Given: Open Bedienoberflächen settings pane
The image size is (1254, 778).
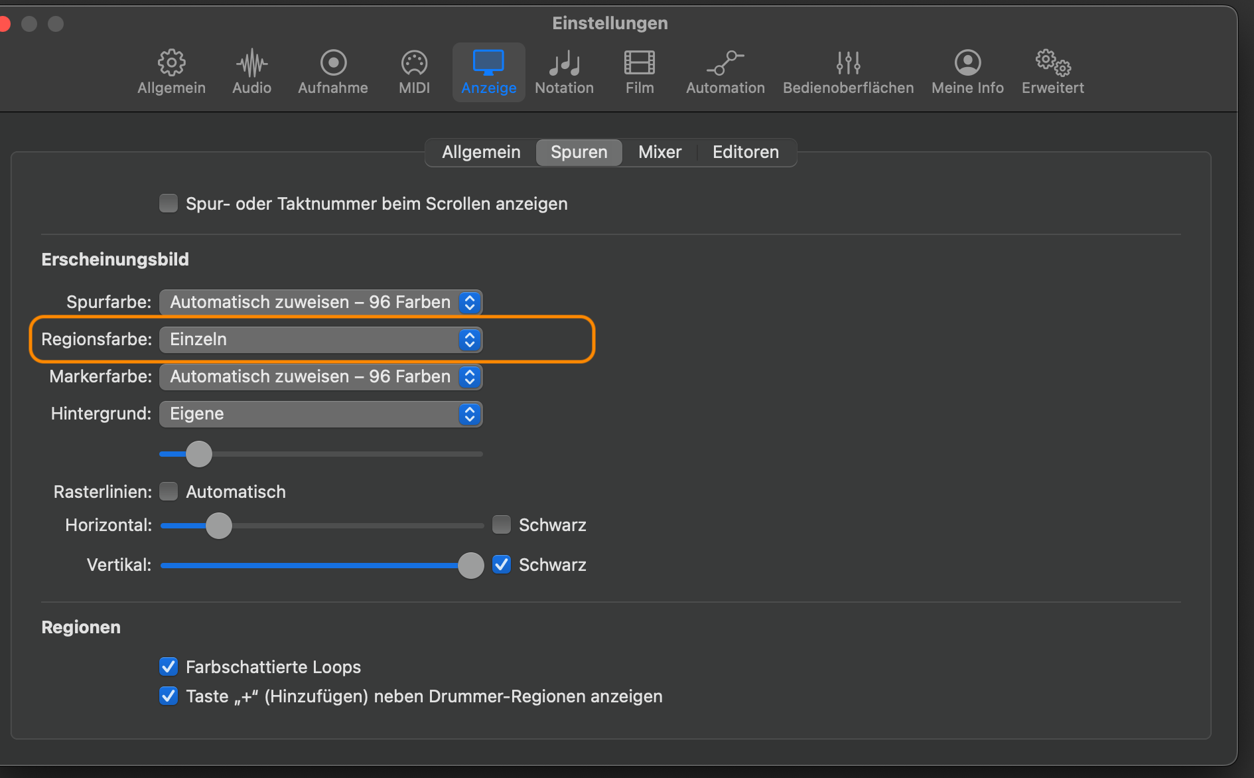Looking at the screenshot, I should [x=848, y=72].
